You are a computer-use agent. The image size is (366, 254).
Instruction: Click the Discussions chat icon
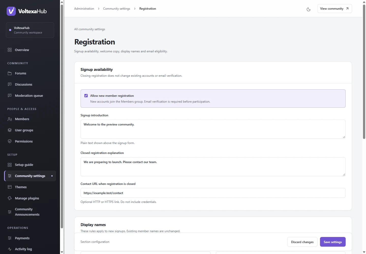point(10,84)
